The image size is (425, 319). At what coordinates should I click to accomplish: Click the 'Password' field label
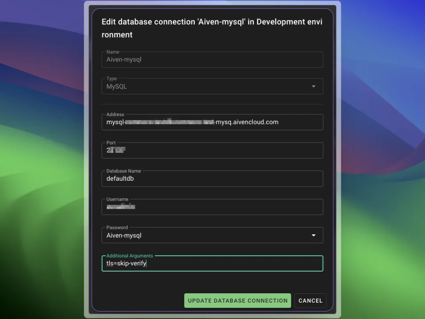tap(117, 227)
